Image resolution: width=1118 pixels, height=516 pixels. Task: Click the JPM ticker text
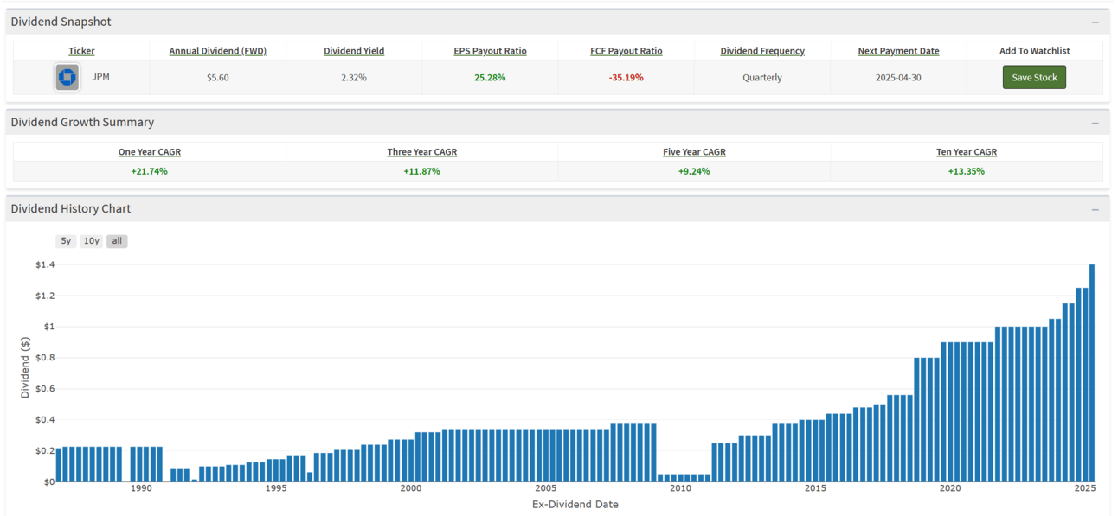[100, 77]
